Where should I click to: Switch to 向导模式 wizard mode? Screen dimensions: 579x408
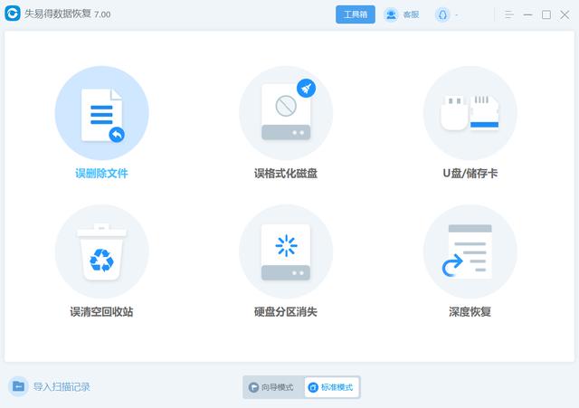pyautogui.click(x=273, y=387)
